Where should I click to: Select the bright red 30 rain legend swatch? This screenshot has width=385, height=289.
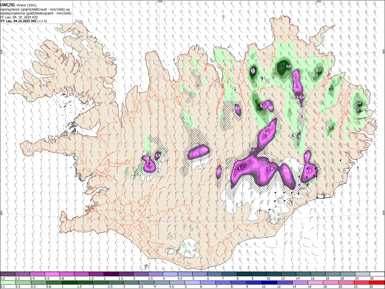point(377,282)
